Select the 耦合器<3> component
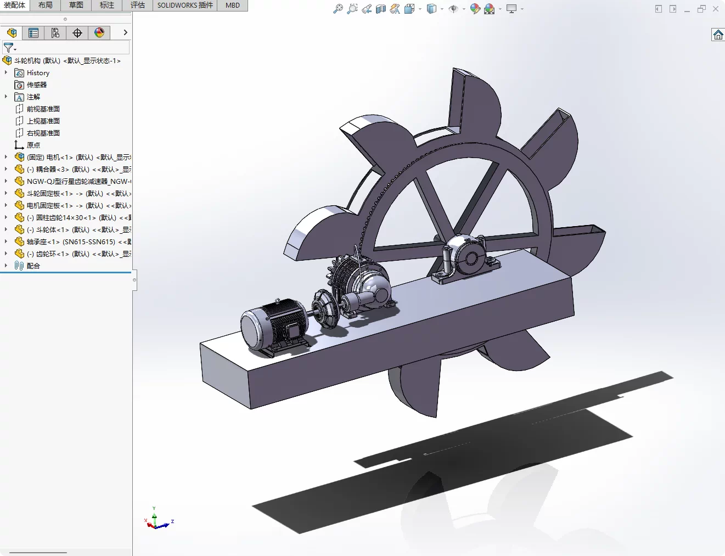725x556 pixels. [x=73, y=170]
